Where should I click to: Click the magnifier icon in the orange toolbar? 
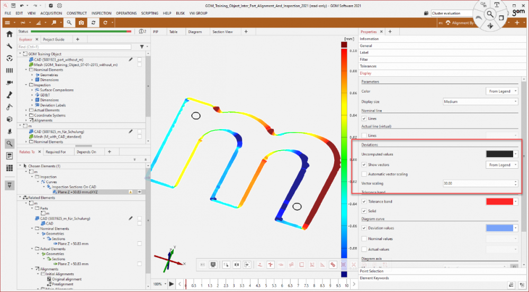[x=69, y=23]
